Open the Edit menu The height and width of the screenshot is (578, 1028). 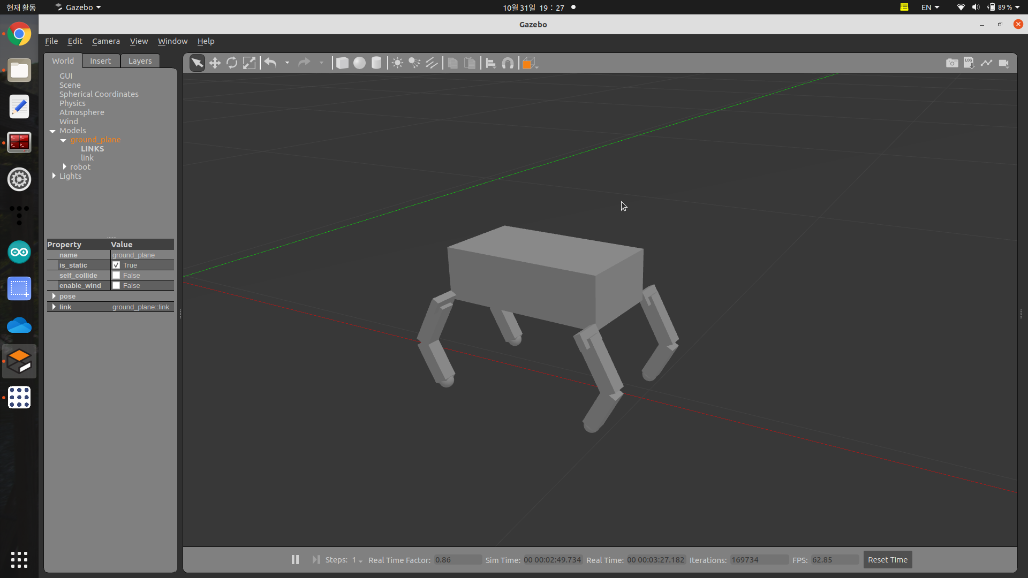click(x=75, y=41)
